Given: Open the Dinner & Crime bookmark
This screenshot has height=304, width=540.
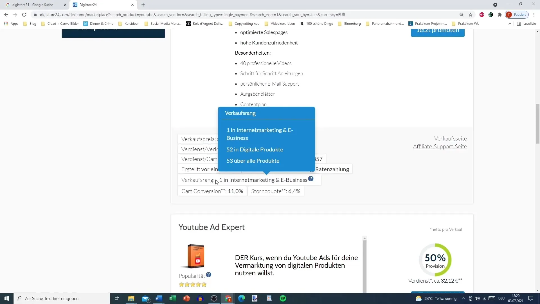Looking at the screenshot, I should click(98, 24).
